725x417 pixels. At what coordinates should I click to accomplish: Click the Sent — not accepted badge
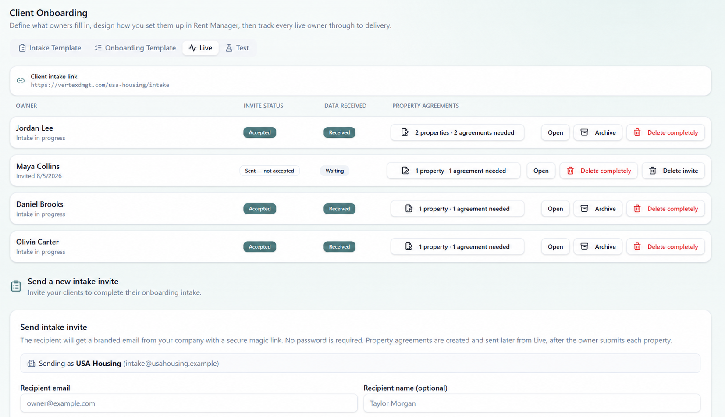(270, 171)
